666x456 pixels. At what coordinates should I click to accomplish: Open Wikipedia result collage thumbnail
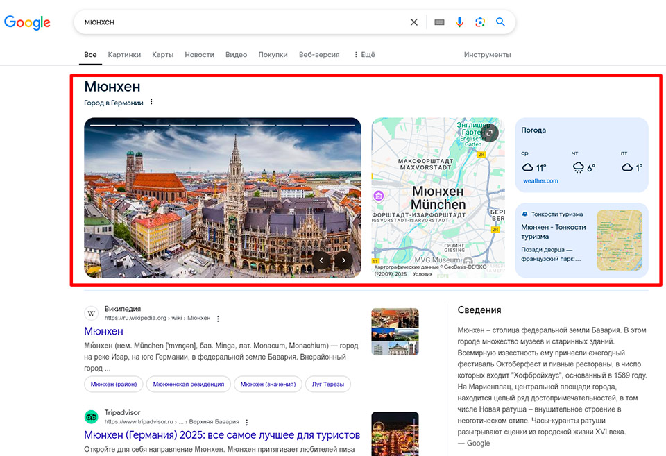click(395, 332)
